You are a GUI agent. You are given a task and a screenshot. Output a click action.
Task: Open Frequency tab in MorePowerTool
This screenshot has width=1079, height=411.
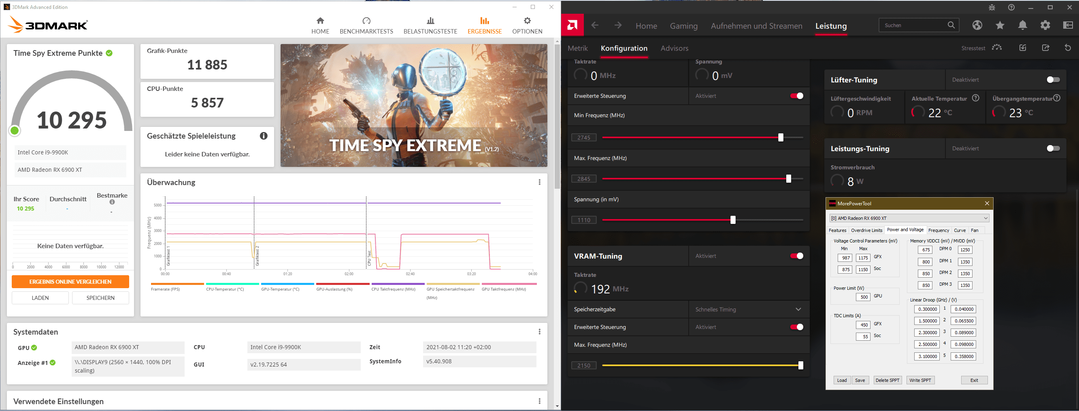pyautogui.click(x=938, y=230)
